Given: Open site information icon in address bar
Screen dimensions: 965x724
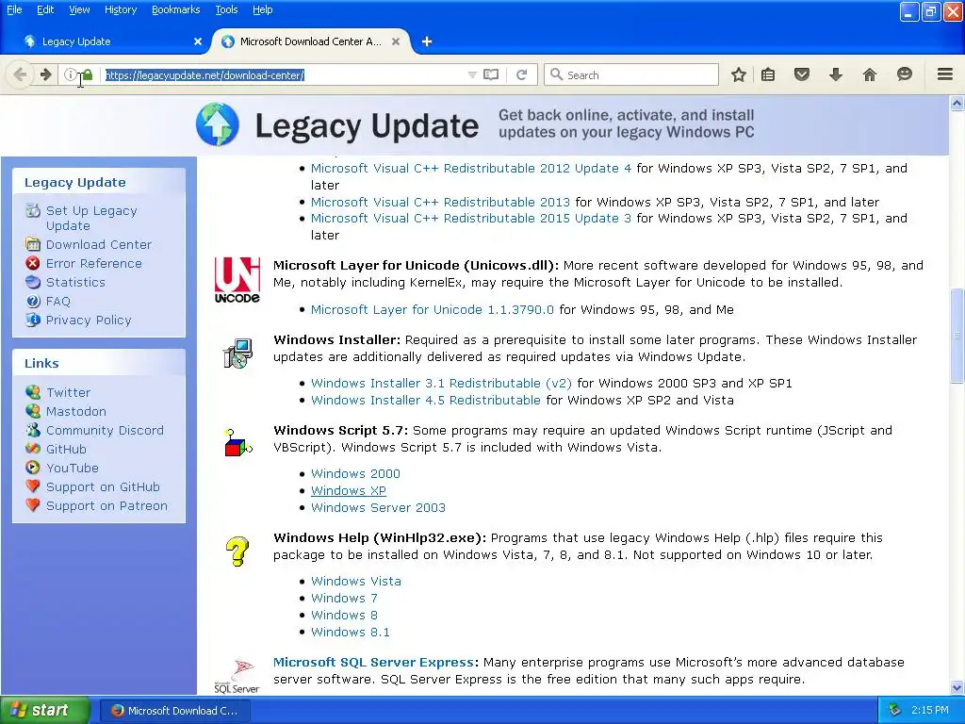Looking at the screenshot, I should coord(70,75).
